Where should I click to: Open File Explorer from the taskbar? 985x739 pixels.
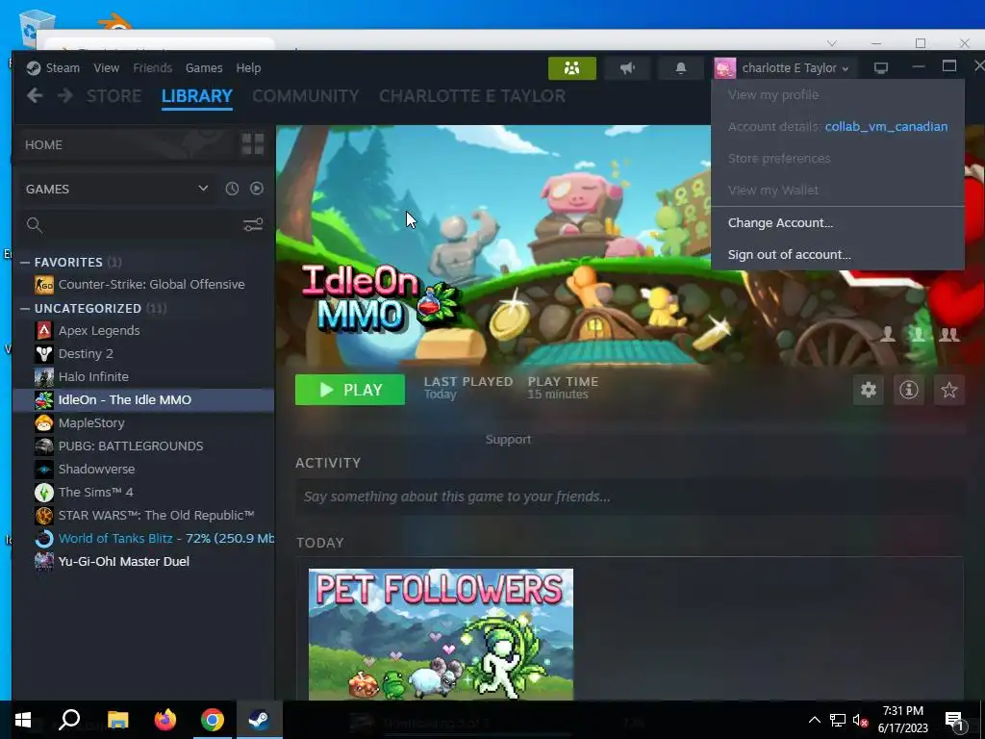117,720
